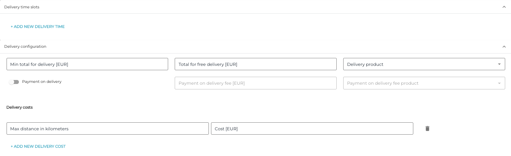Focus the Cost [EUR] field
The width and height of the screenshot is (511, 156).
tap(312, 129)
